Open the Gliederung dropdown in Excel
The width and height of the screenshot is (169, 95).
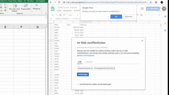tap(36, 7)
